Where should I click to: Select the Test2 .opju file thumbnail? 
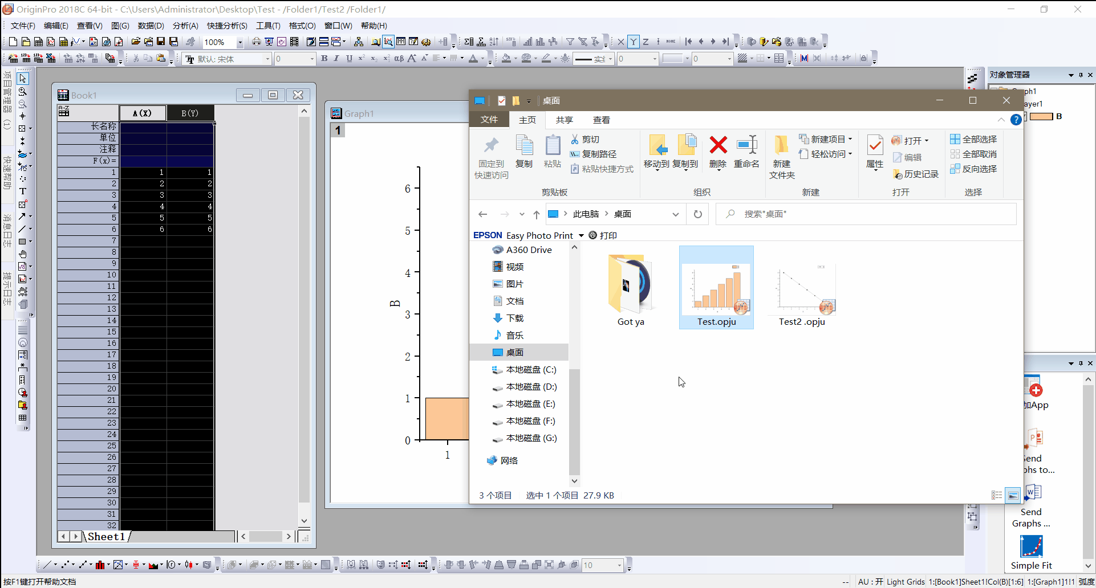802,288
